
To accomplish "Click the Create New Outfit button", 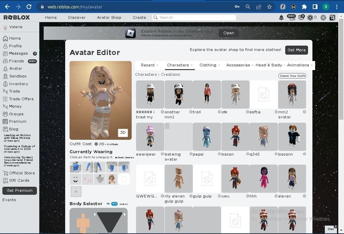I will [x=292, y=76].
